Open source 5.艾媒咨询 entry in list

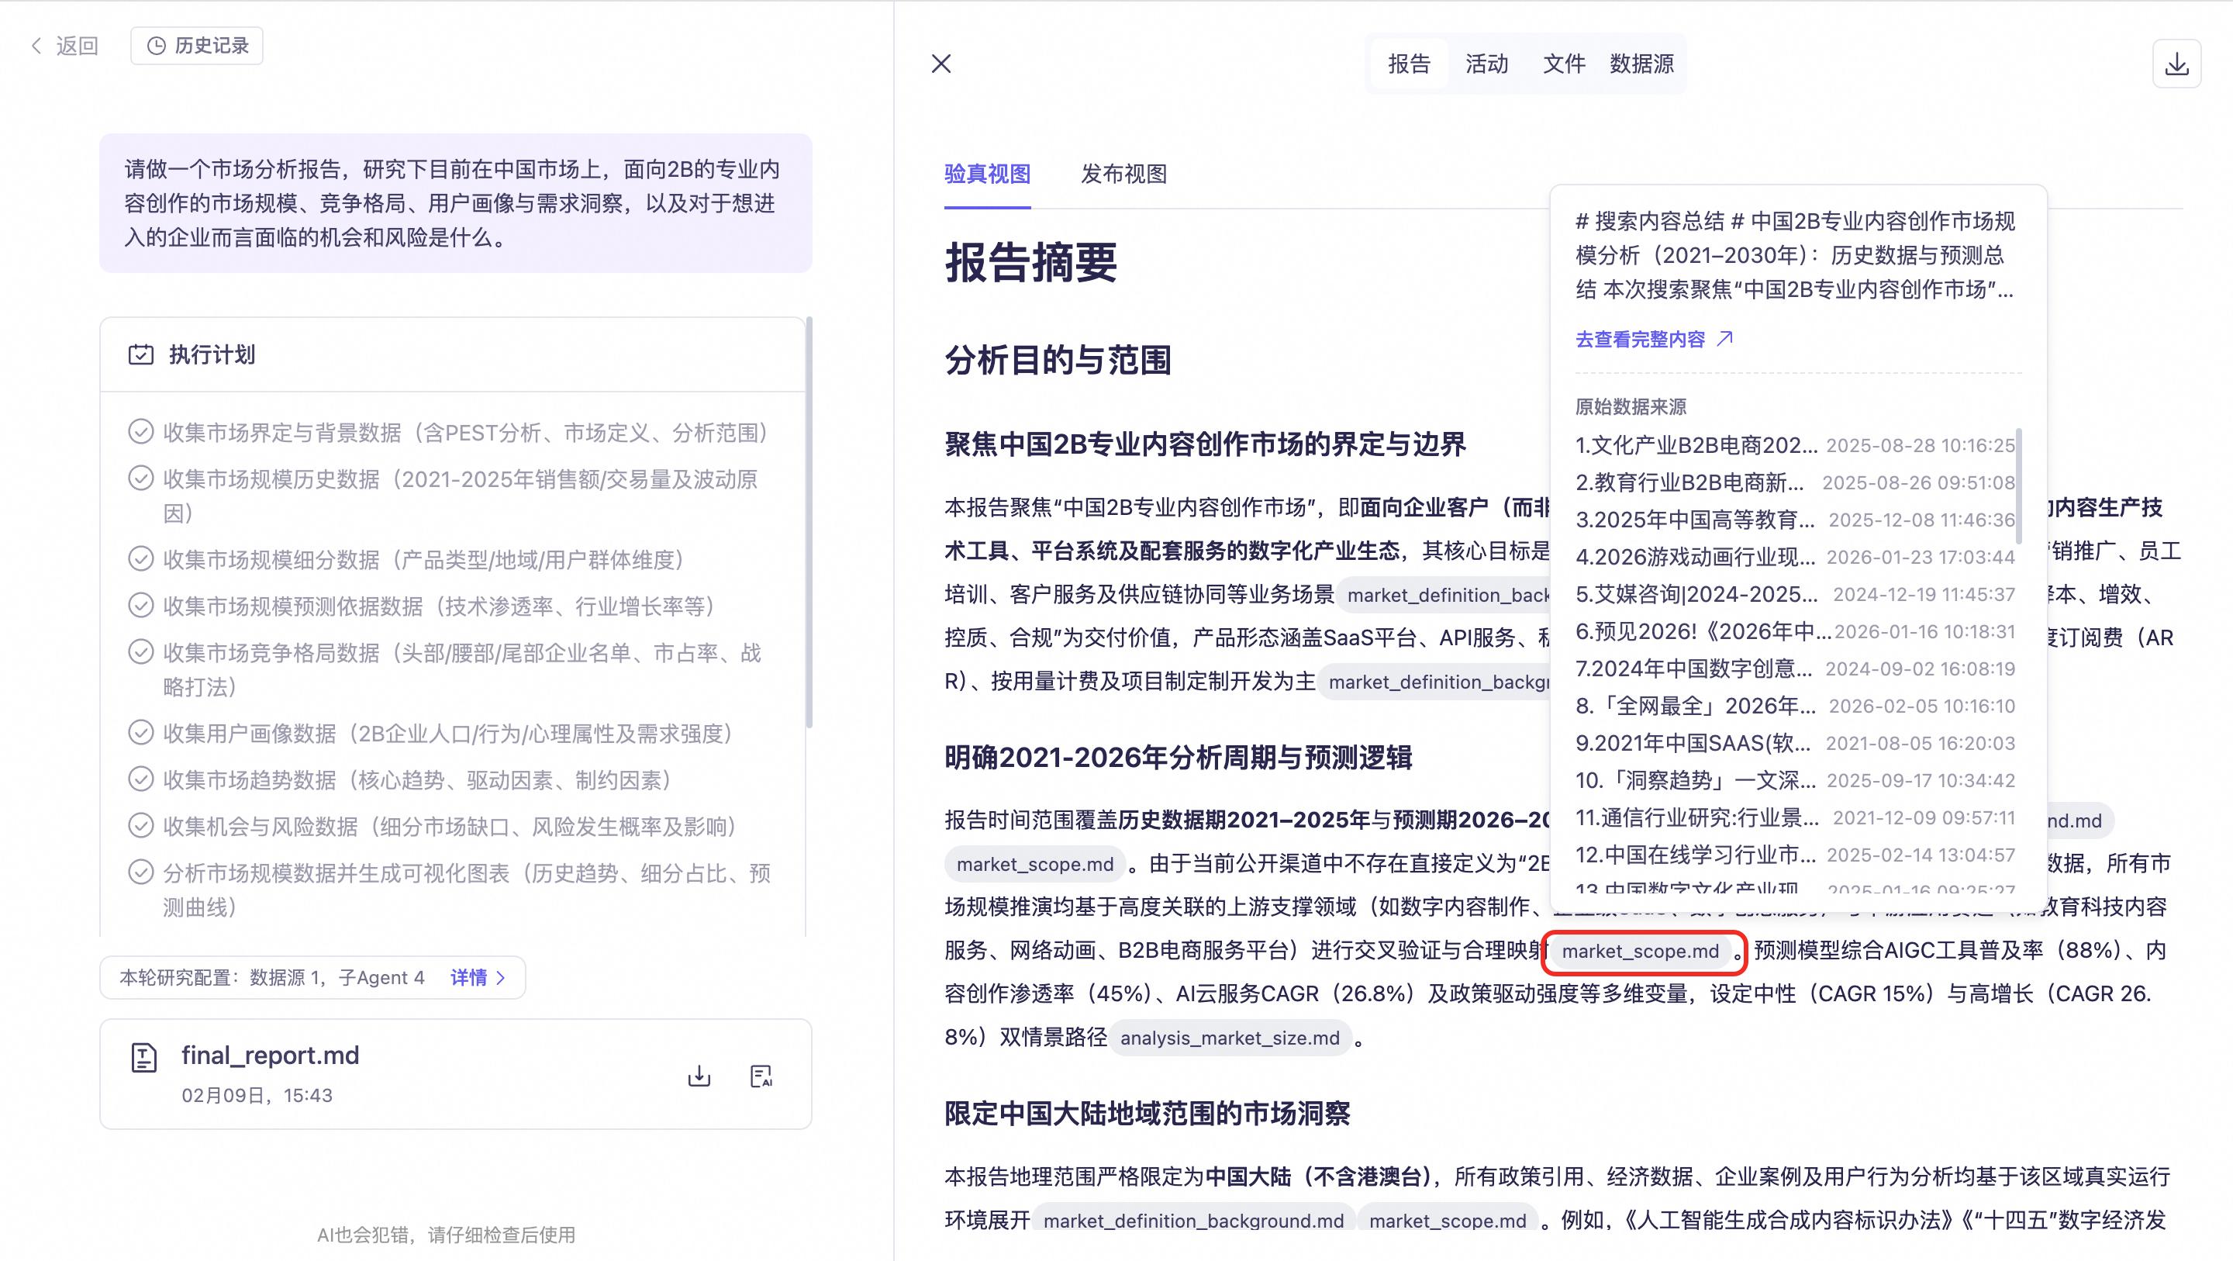[1695, 594]
